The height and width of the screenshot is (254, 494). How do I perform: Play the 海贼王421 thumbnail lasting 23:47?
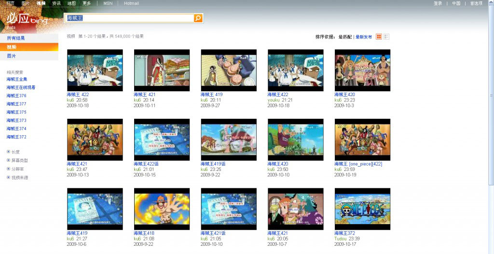point(95,140)
